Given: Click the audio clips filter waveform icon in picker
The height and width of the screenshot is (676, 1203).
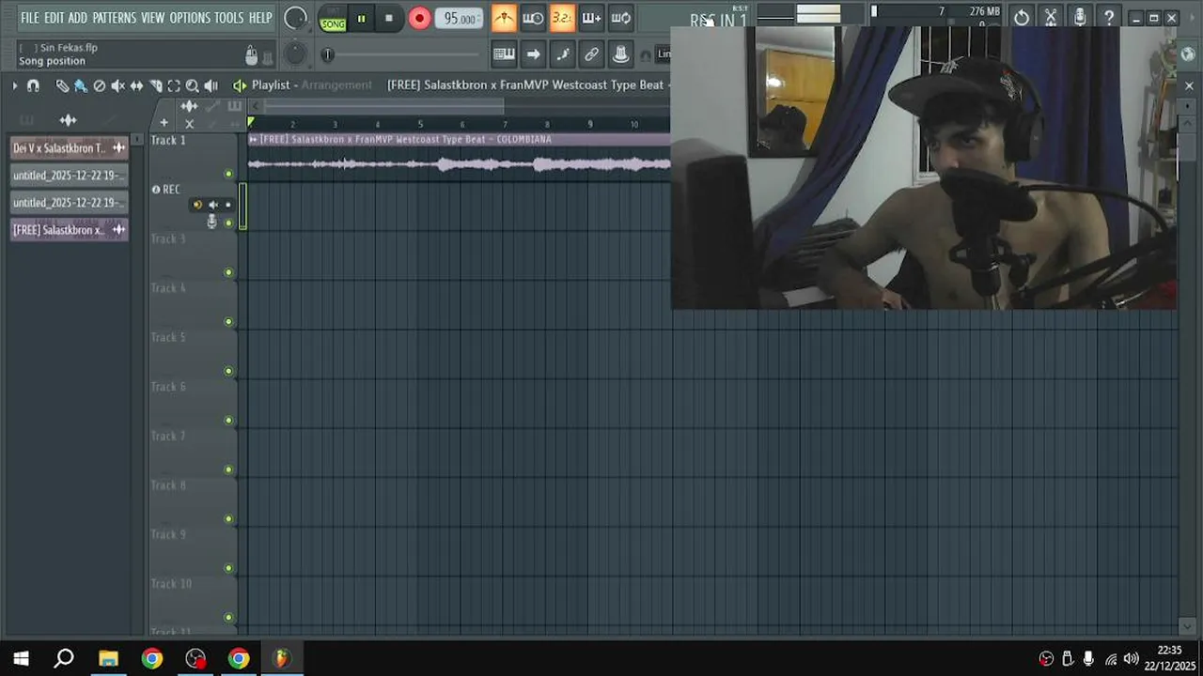Looking at the screenshot, I should click(68, 120).
